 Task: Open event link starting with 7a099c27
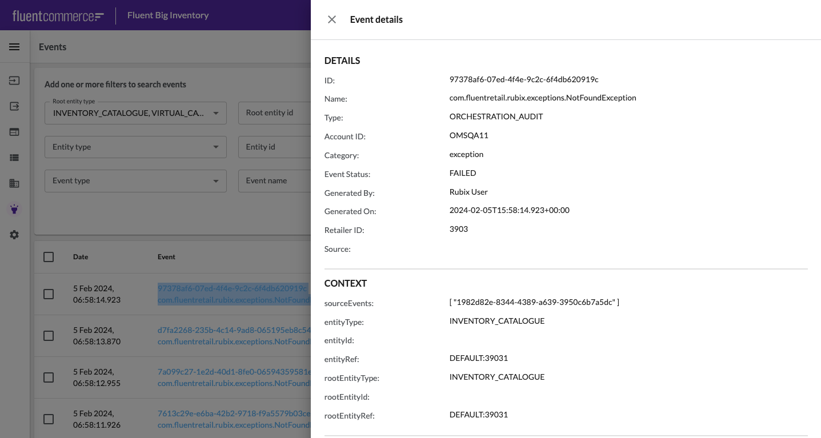(x=234, y=372)
